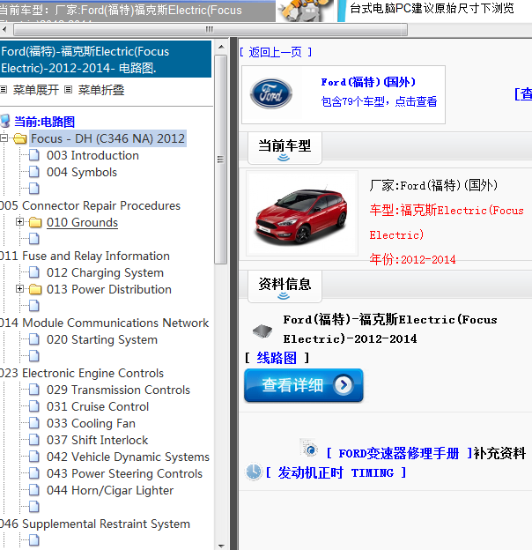Click document icon beside 042 Vehicle Dynamic Systems

[34, 457]
